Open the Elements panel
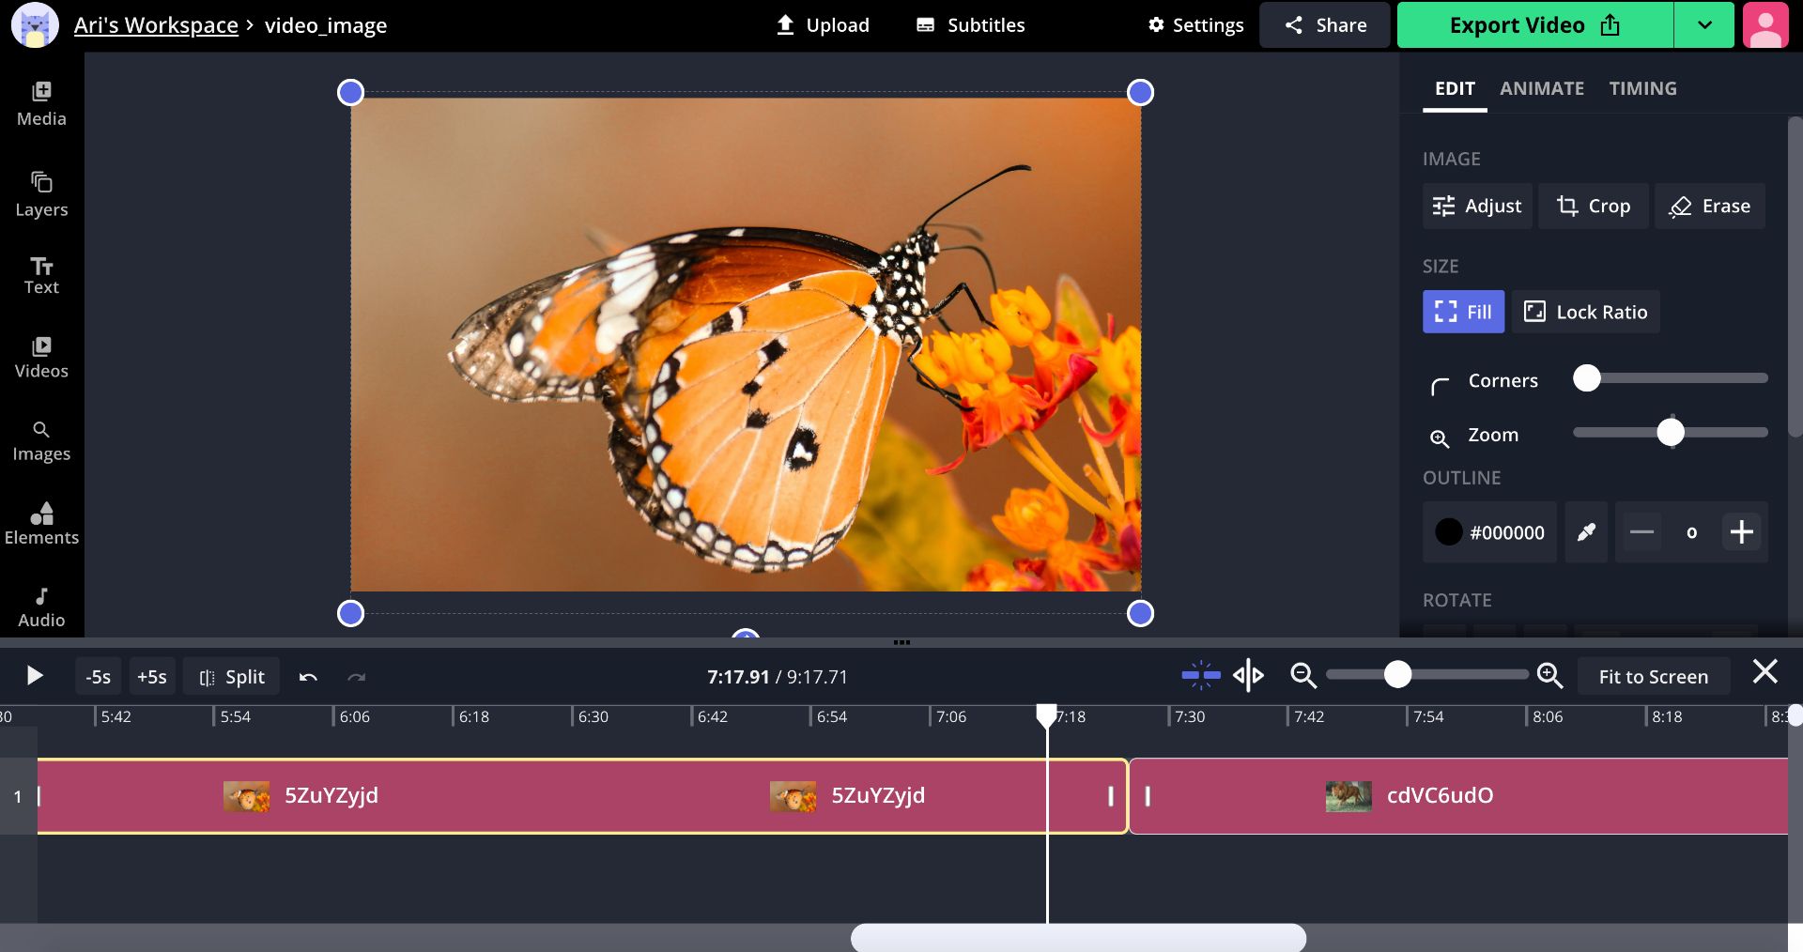The width and height of the screenshot is (1803, 952). pos(41,524)
